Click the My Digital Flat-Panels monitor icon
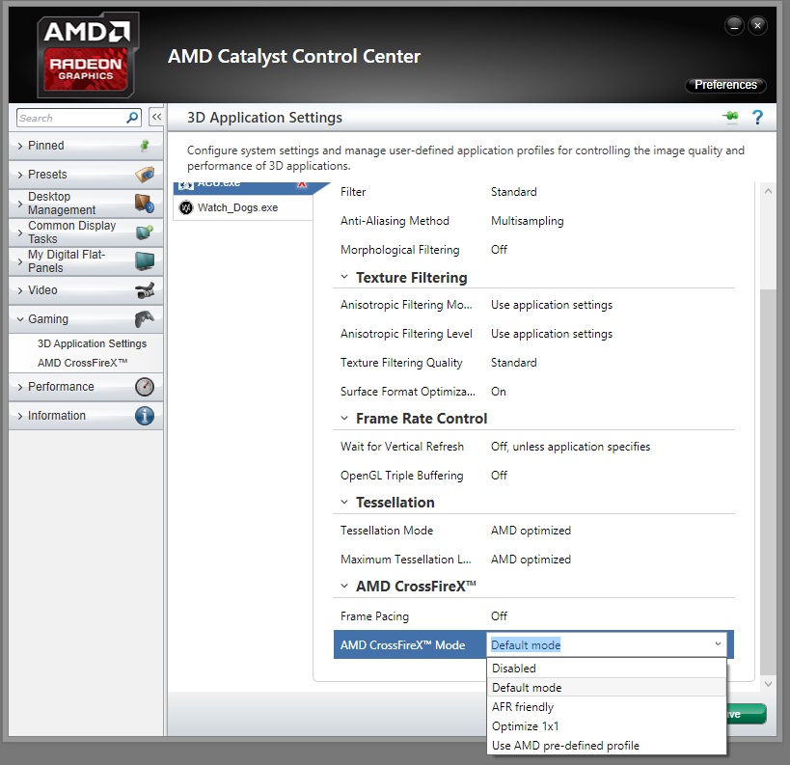The image size is (790, 765). pyautogui.click(x=145, y=261)
